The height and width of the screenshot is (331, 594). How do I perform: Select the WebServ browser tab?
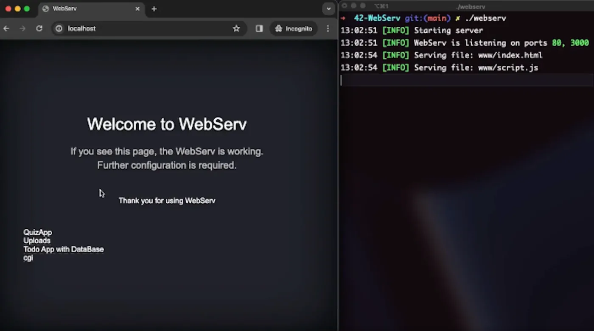tap(91, 9)
